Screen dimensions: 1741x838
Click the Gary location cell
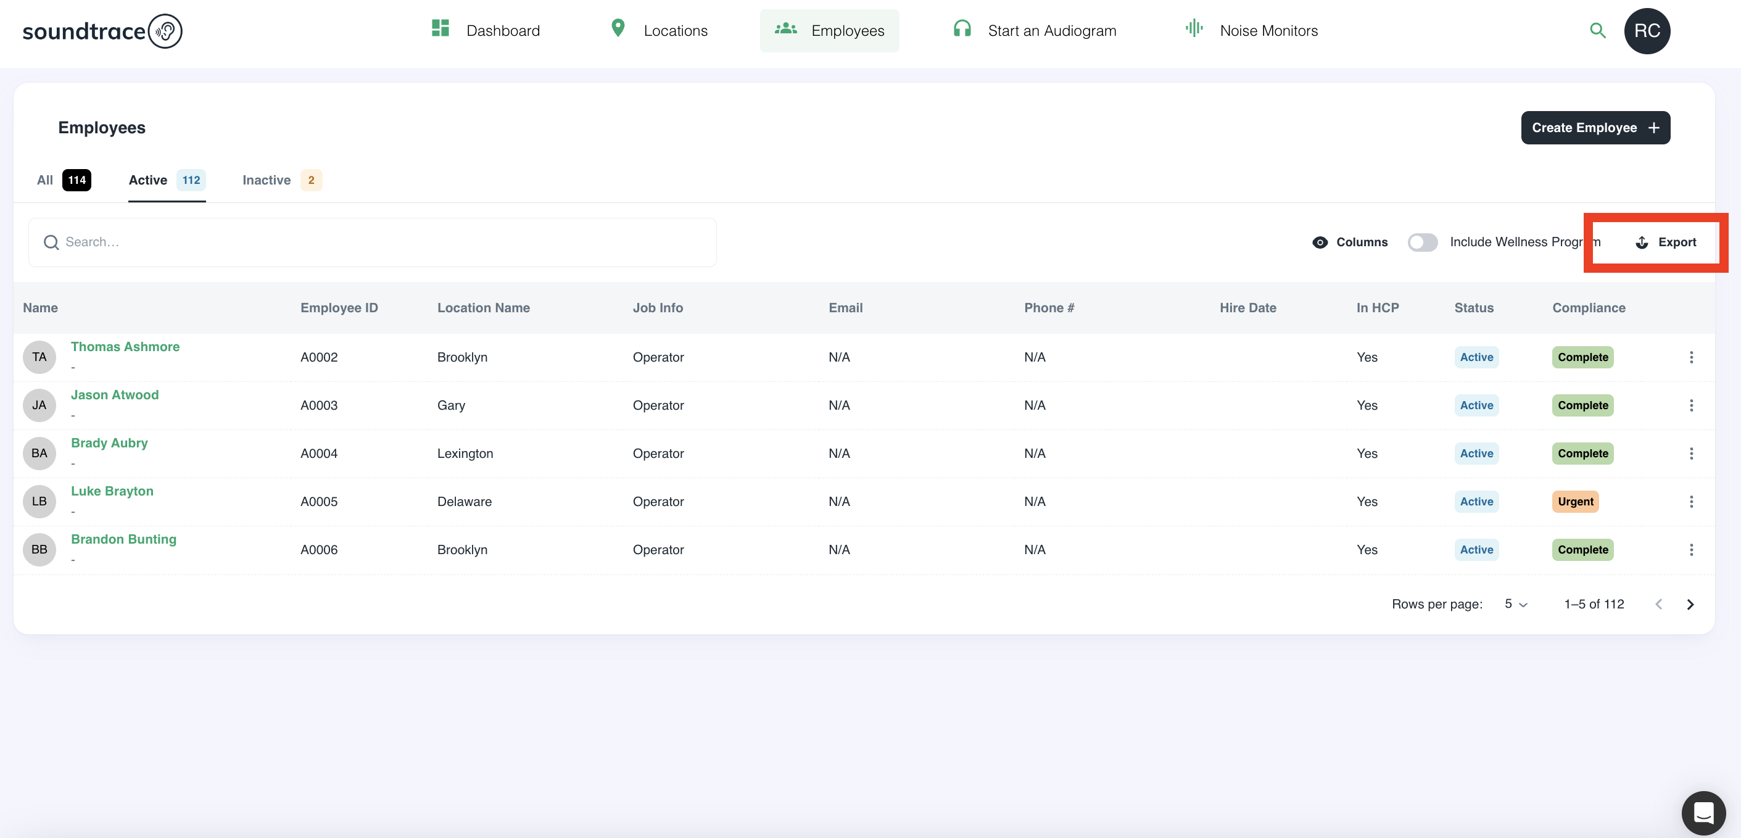pos(451,405)
